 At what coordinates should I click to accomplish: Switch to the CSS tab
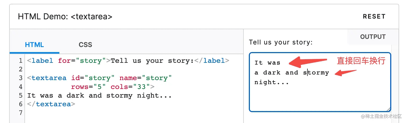click(x=85, y=45)
